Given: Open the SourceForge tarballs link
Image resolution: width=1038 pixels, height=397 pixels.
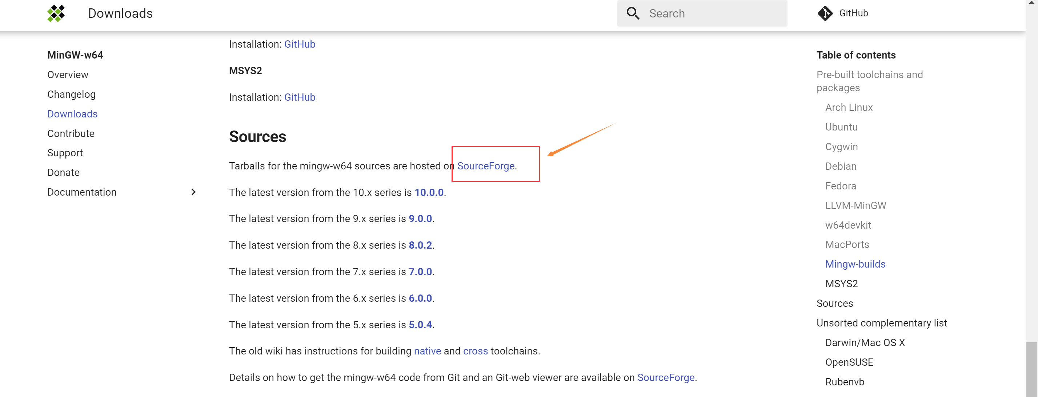Looking at the screenshot, I should (x=486, y=166).
